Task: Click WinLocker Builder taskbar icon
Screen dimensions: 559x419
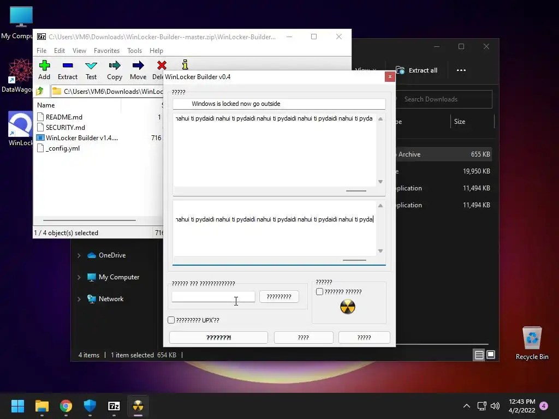Action: click(138, 406)
